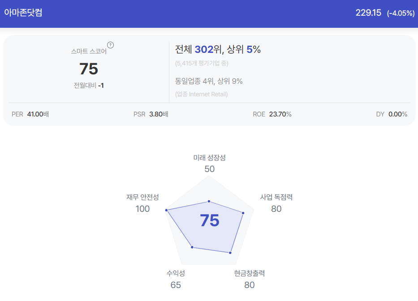The height and width of the screenshot is (301, 418).
Task: Click the 사업 독점력 radar label
Action: pyautogui.click(x=276, y=197)
